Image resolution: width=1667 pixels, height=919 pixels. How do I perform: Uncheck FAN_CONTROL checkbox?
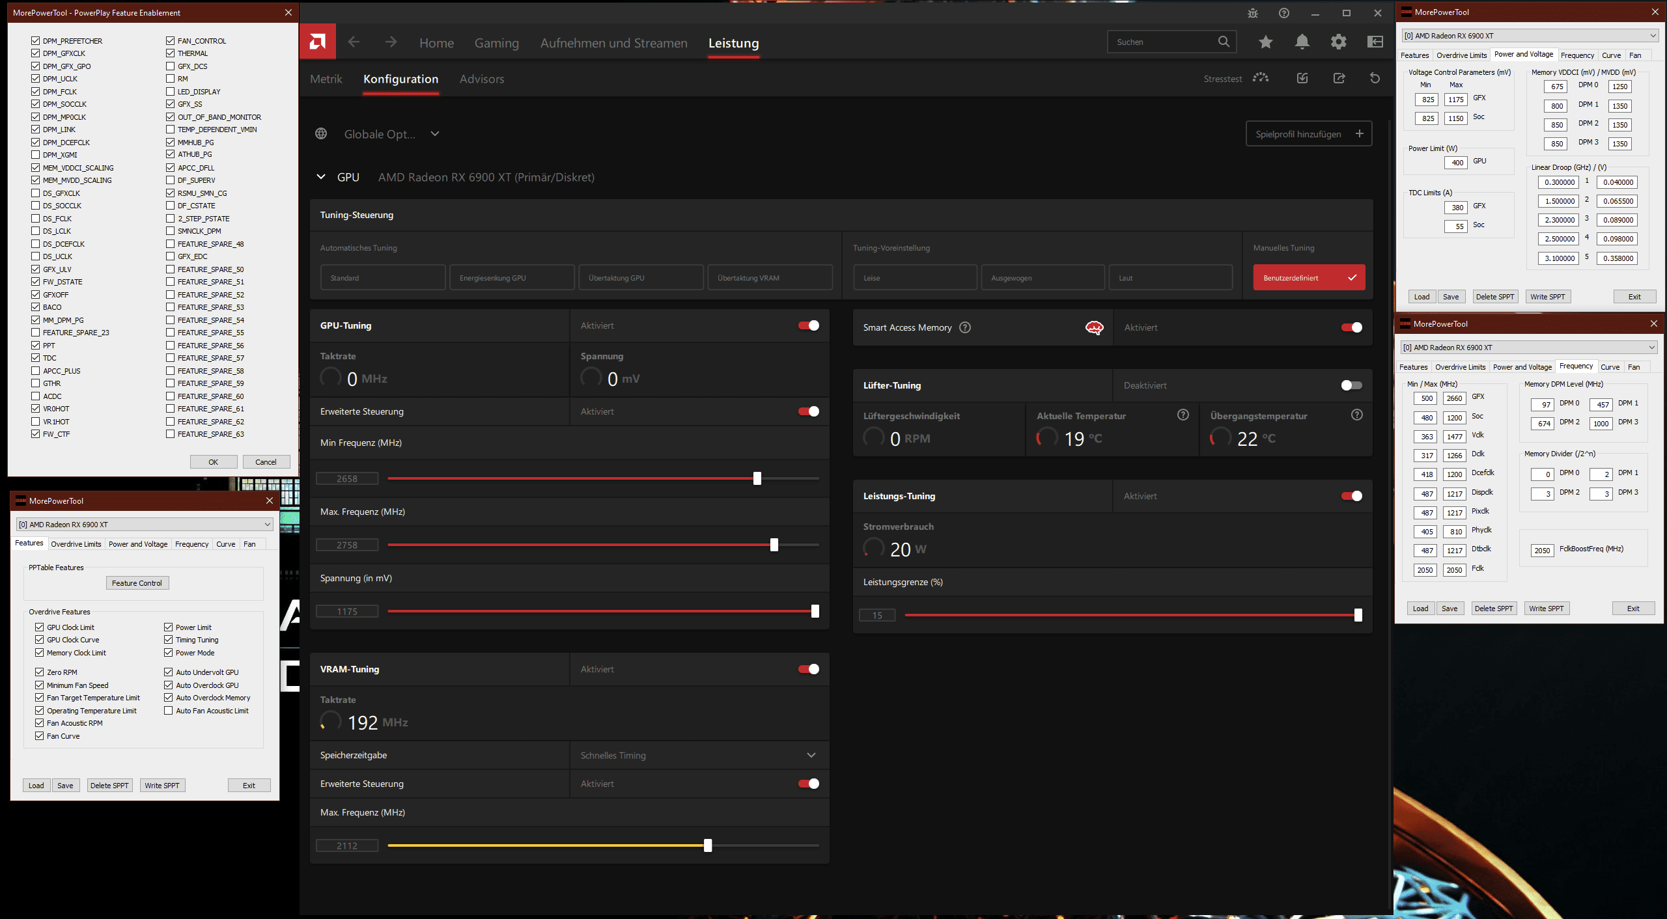coord(171,40)
